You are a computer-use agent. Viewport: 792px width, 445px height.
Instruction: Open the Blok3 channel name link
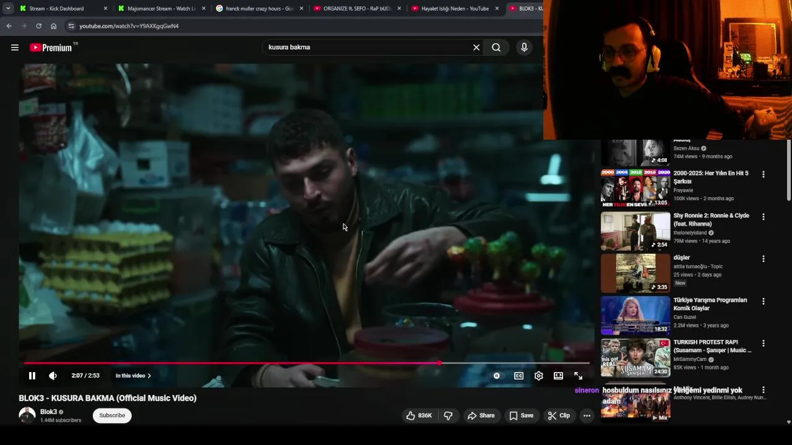click(48, 412)
